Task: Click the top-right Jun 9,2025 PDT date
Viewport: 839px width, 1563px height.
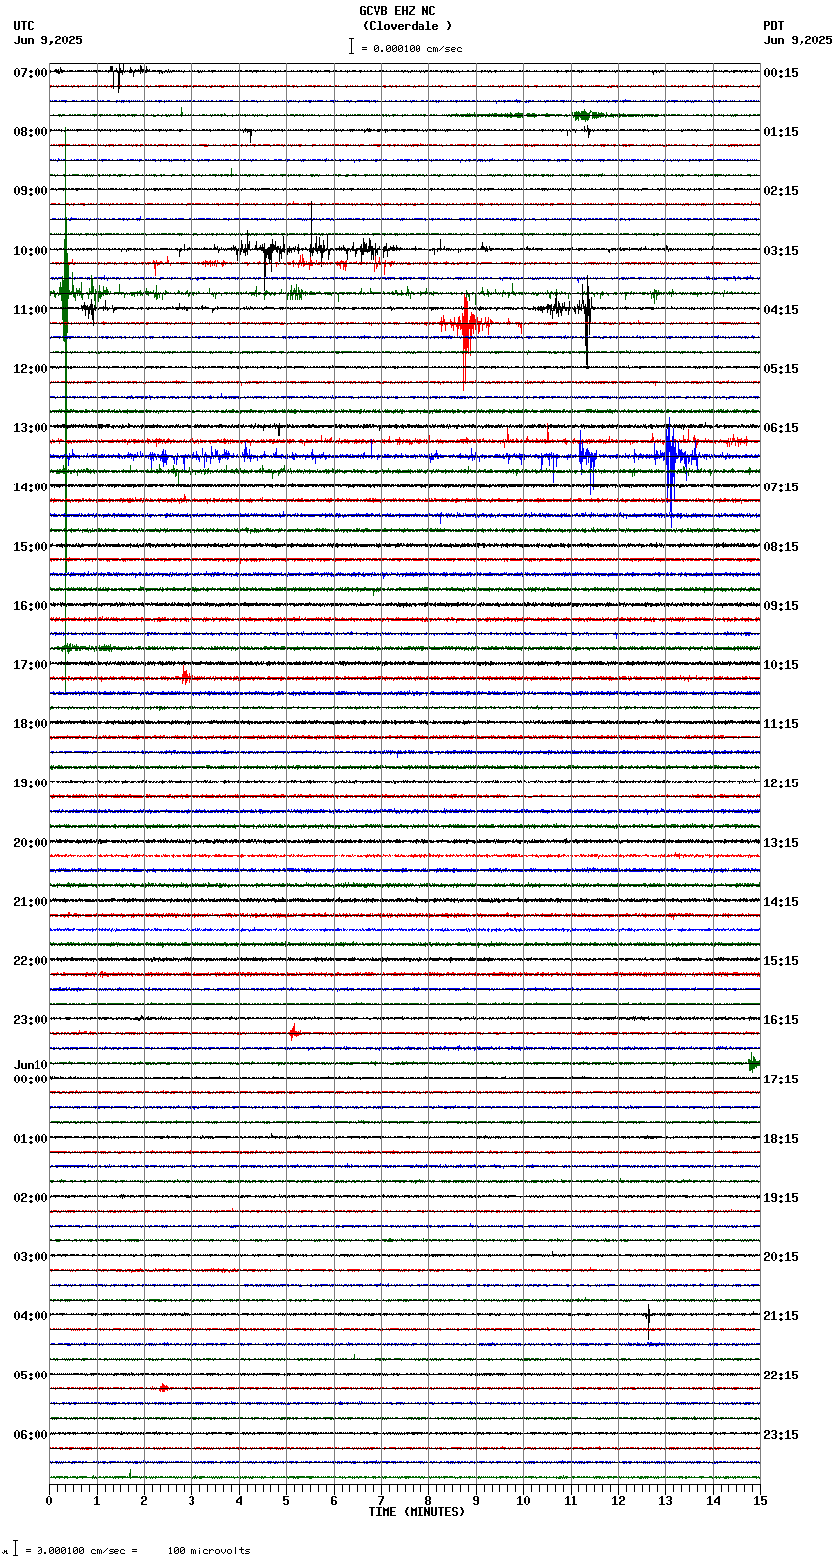Action: click(798, 40)
